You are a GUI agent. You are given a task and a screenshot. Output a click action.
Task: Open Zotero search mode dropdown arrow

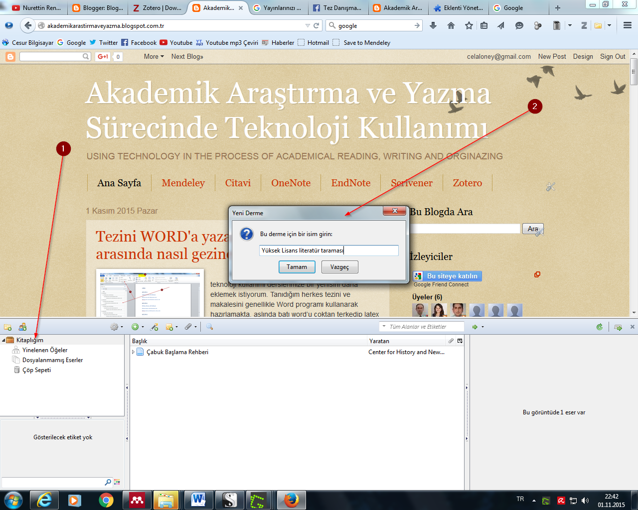coord(384,327)
